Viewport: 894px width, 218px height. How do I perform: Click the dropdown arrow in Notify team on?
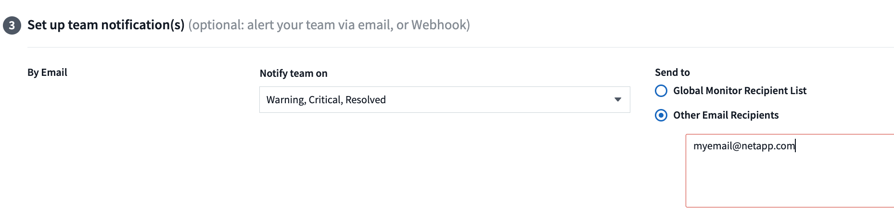point(618,100)
